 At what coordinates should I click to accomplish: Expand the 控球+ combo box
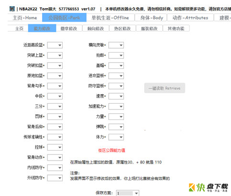point(55,147)
